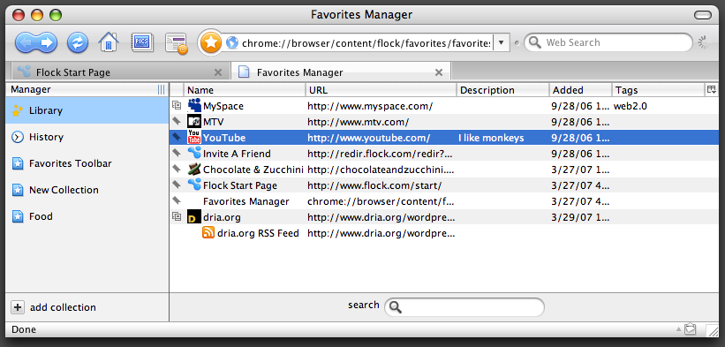Open the PICS photos toolbar icon
Screen dimensions: 725x347
(142, 42)
